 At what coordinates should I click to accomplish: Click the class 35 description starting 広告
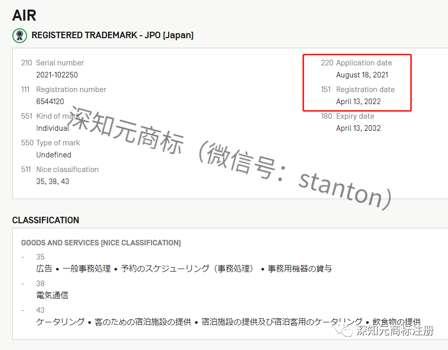(184, 269)
